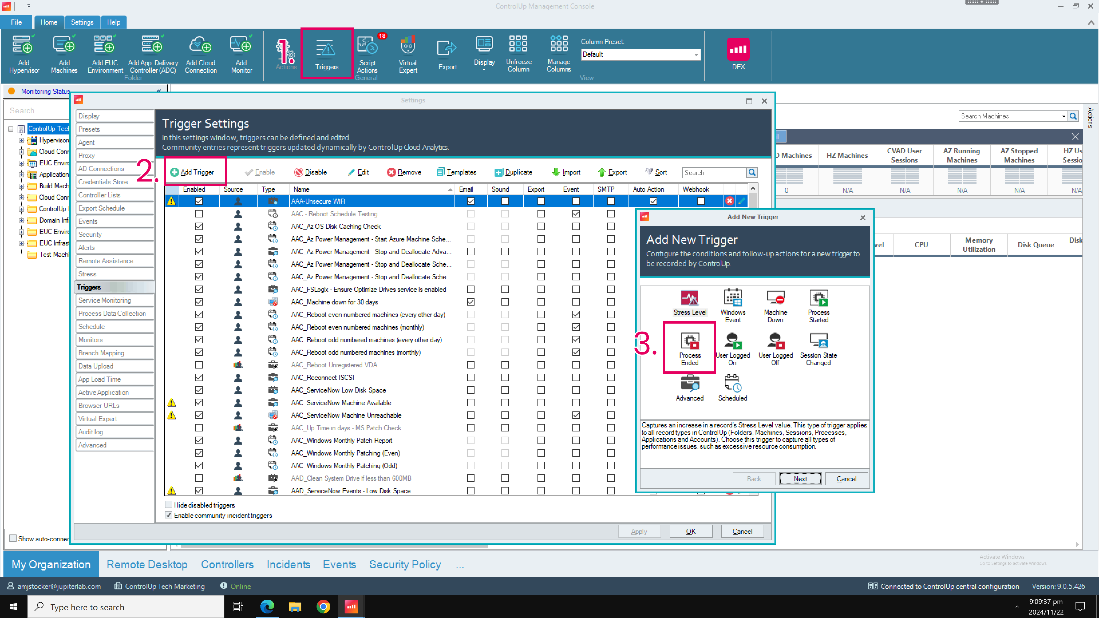1099x618 pixels.
Task: Toggle Event checkbox for AAC_ServiceNow Machine Unreachable
Action: (576, 415)
